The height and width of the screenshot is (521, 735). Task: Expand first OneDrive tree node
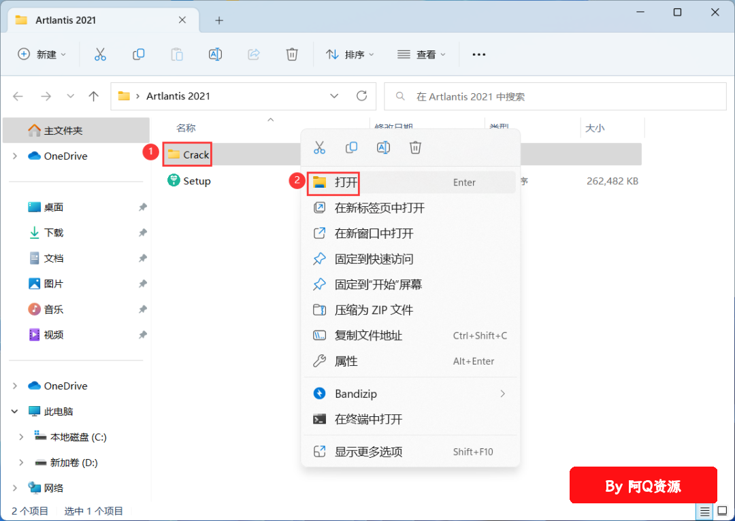[x=15, y=156]
